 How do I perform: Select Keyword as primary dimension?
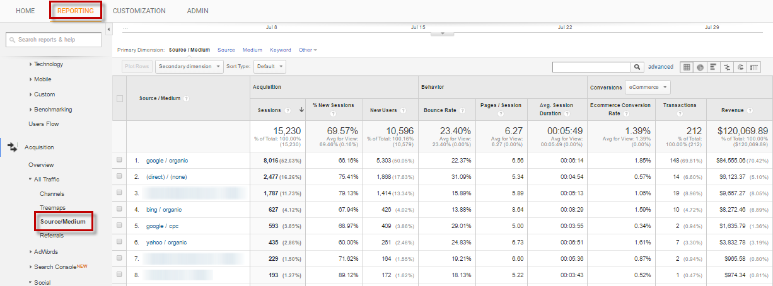pyautogui.click(x=280, y=50)
